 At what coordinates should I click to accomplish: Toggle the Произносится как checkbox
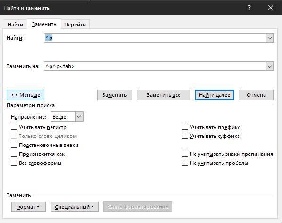coord(14,154)
